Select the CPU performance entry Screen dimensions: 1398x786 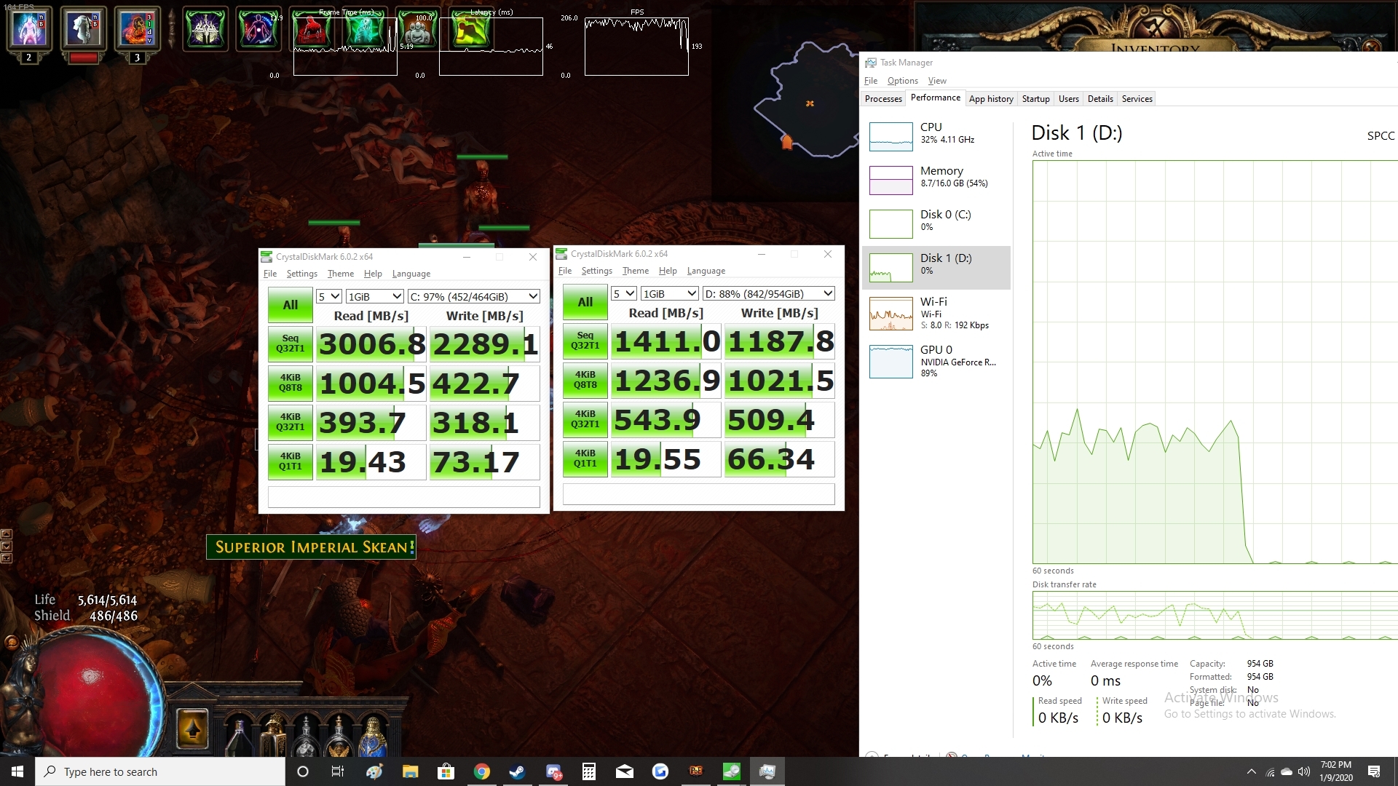[x=936, y=136]
